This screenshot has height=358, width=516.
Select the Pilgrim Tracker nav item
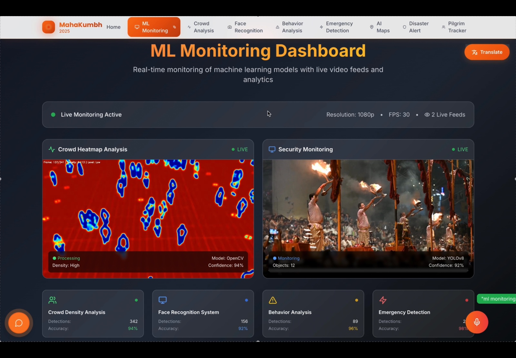pos(454,27)
